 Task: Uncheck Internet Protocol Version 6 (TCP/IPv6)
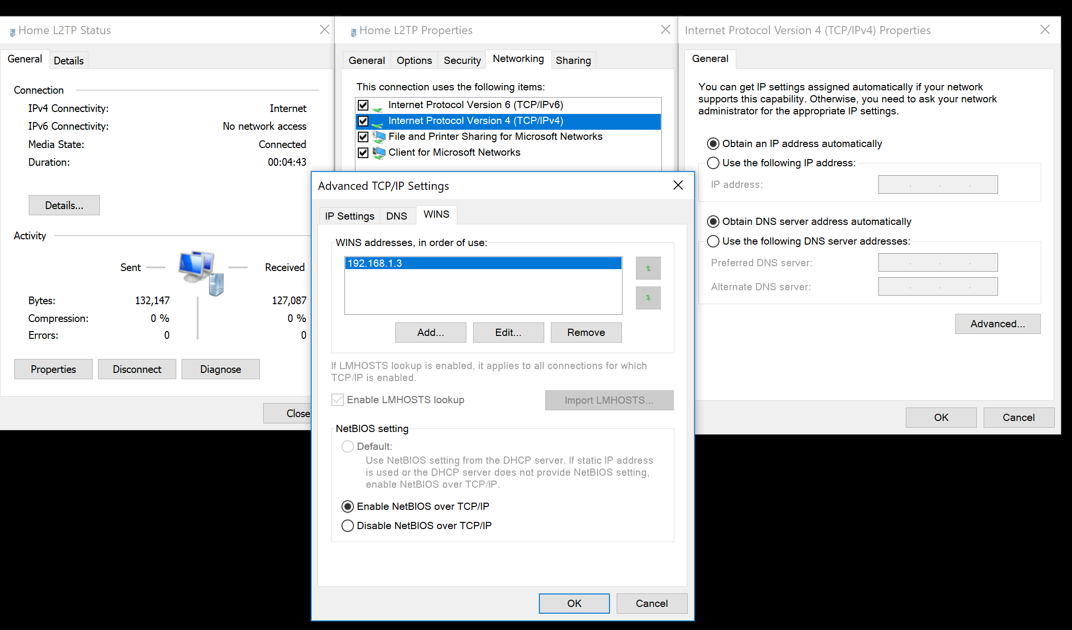pos(364,105)
